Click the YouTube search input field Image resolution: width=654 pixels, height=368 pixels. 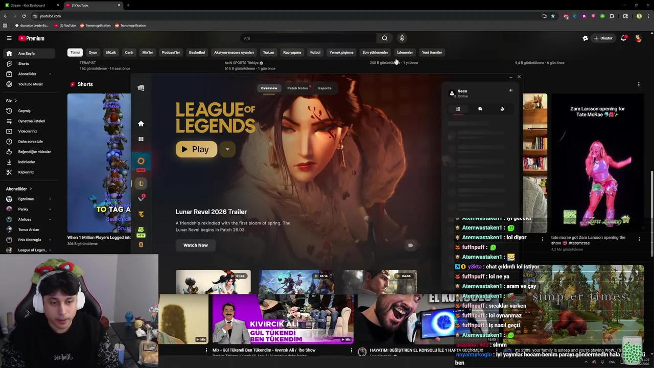(x=308, y=38)
